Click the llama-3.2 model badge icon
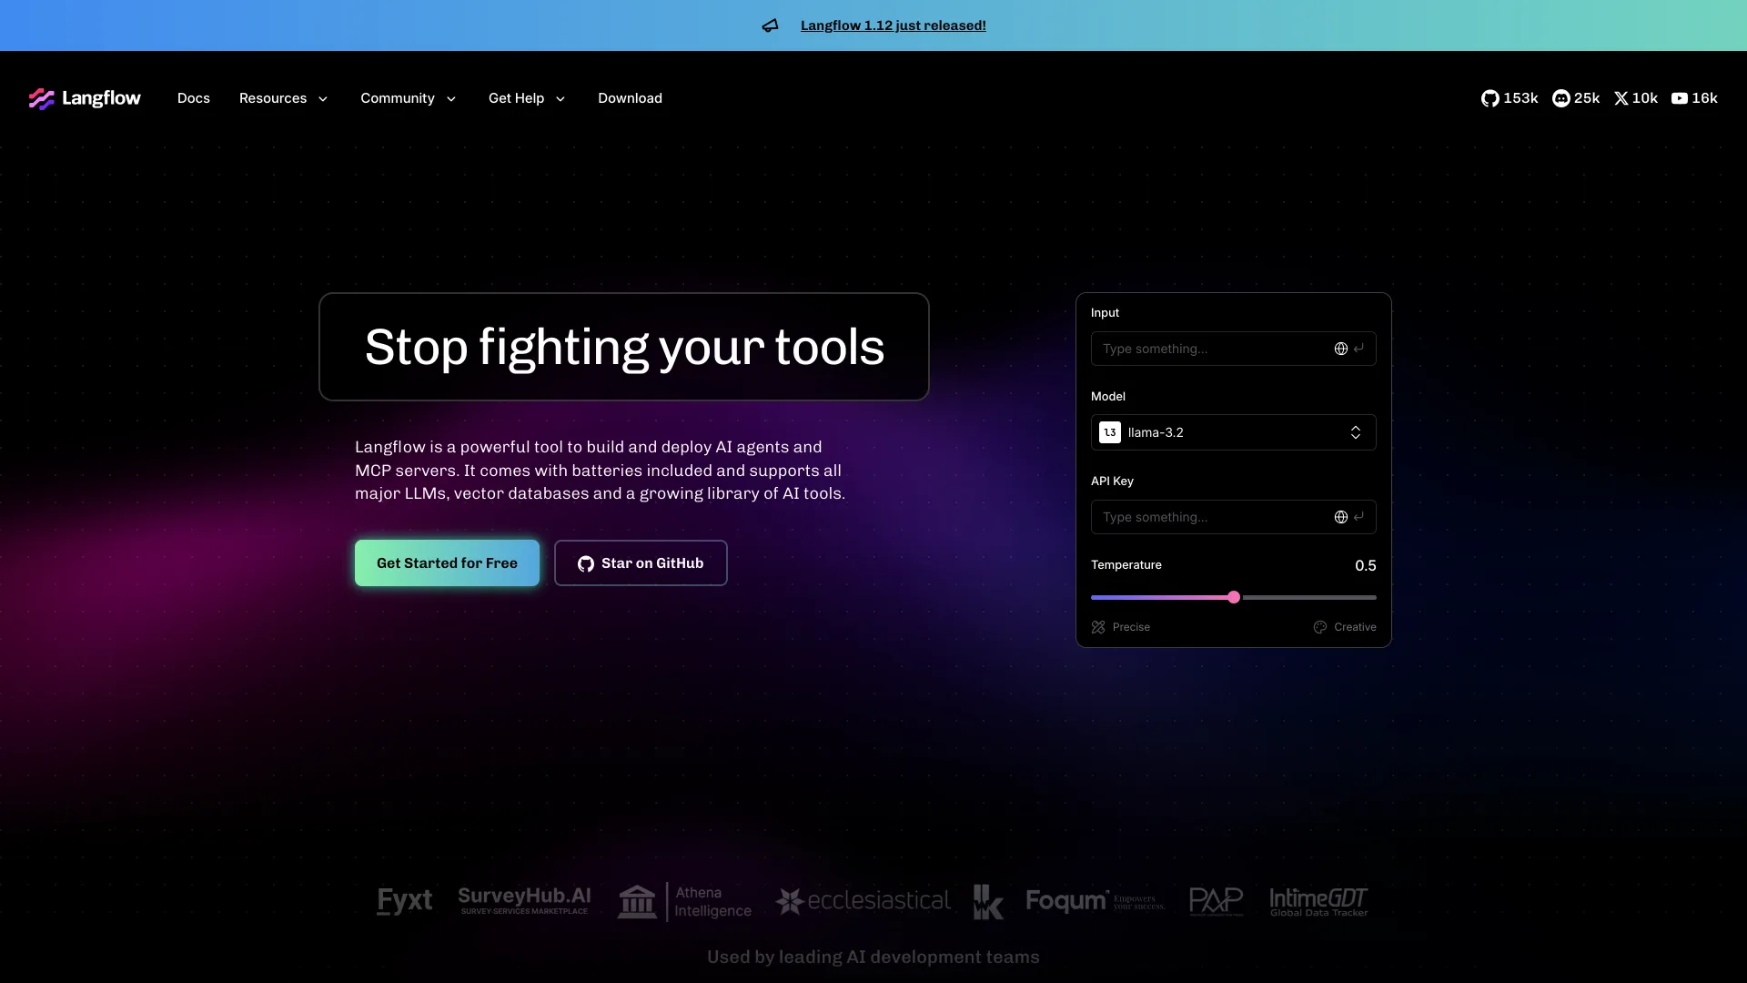This screenshot has width=1747, height=983. tap(1110, 432)
